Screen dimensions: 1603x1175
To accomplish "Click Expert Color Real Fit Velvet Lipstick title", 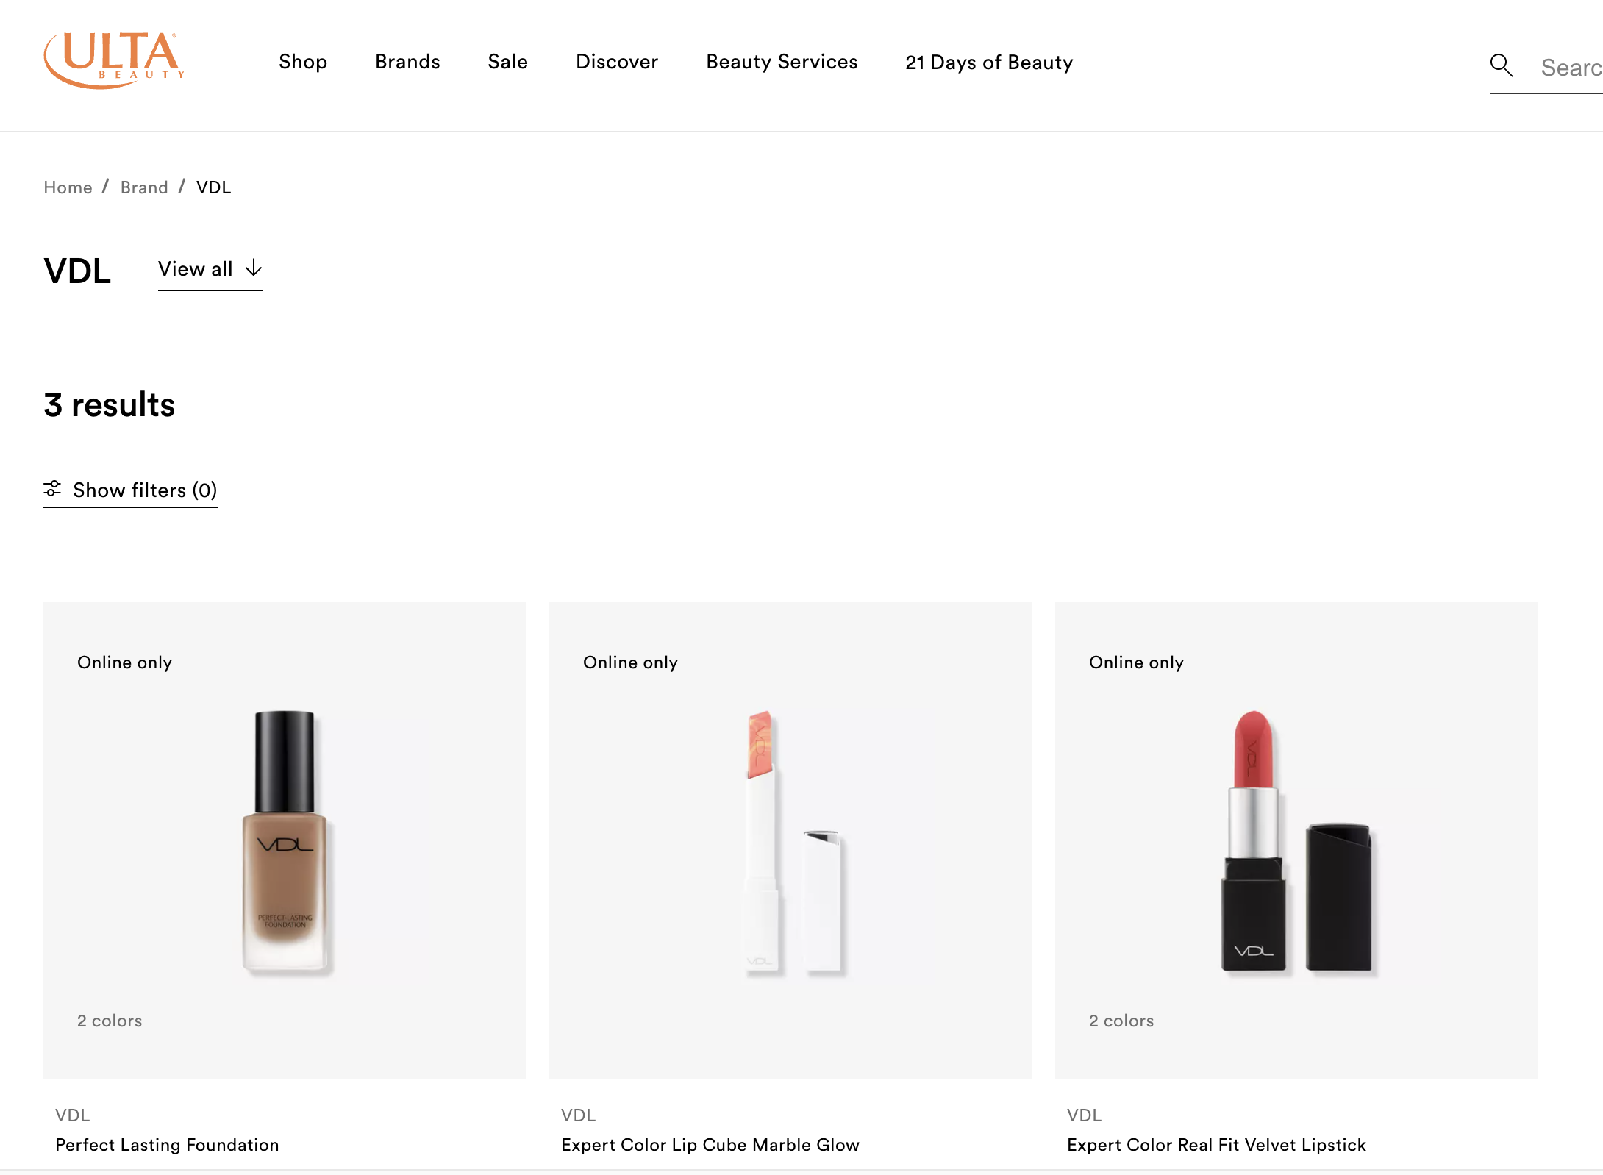I will point(1216,1144).
